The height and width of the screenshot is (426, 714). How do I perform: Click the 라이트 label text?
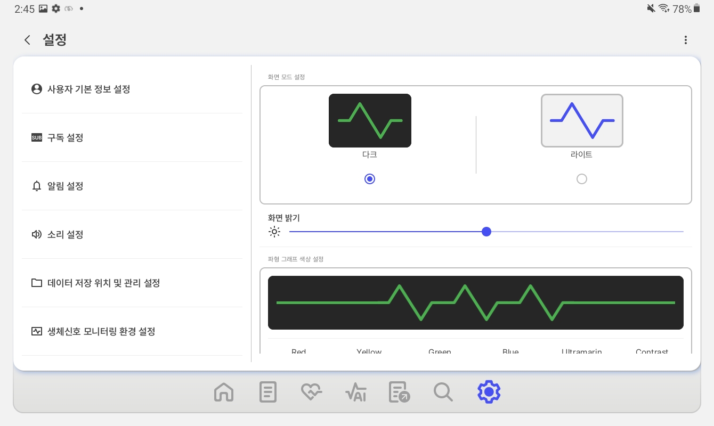pos(582,155)
